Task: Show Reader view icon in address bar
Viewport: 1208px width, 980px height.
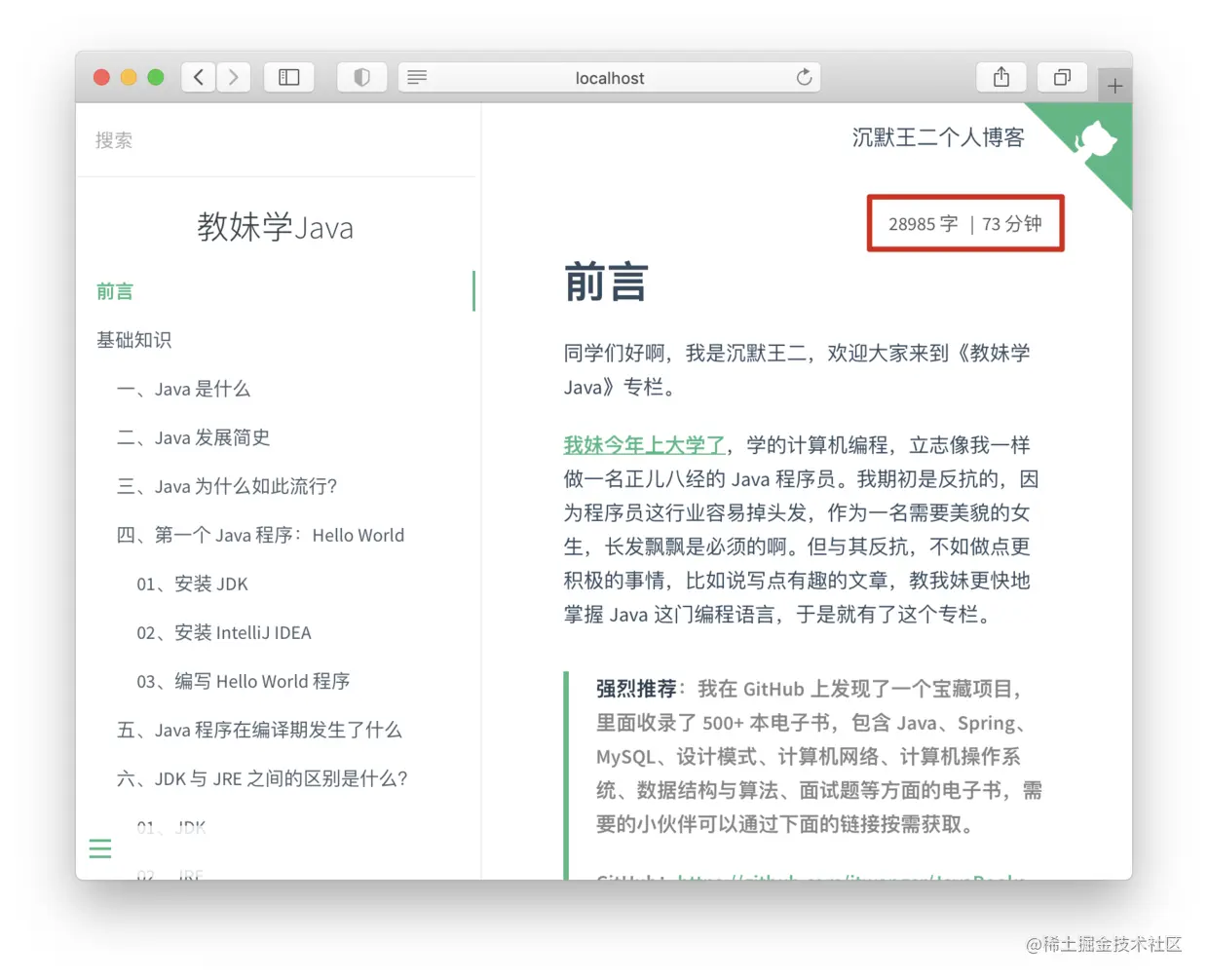Action: (x=417, y=77)
